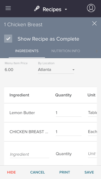Expand the Recipes header dropdown arrow

[66, 10]
